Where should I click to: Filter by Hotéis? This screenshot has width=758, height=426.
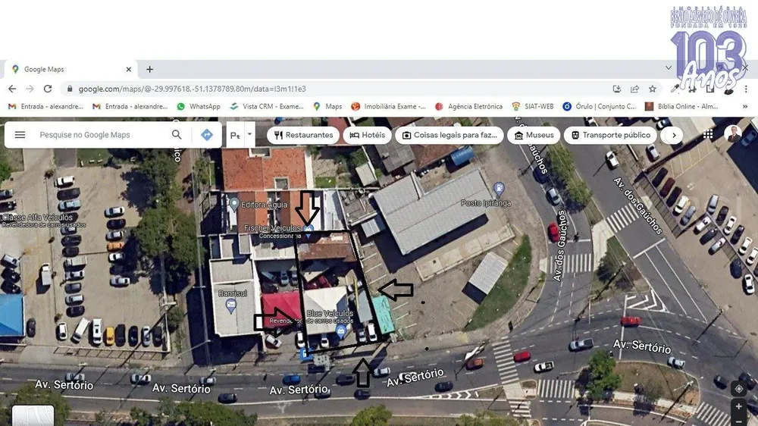coord(368,135)
